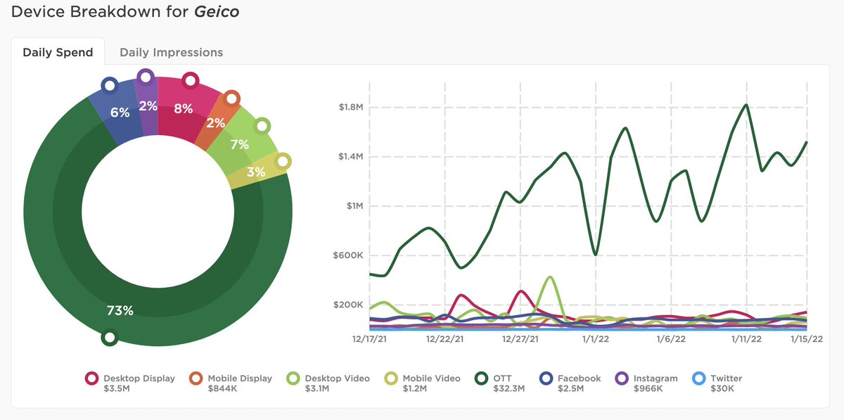Toggle the OTT series via its donut handle
This screenshot has height=420, width=844.
coord(110,338)
